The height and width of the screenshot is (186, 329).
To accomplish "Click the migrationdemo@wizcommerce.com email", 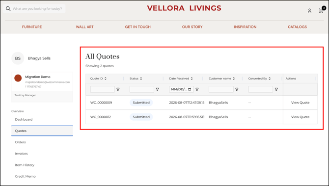I will click(x=48, y=82).
